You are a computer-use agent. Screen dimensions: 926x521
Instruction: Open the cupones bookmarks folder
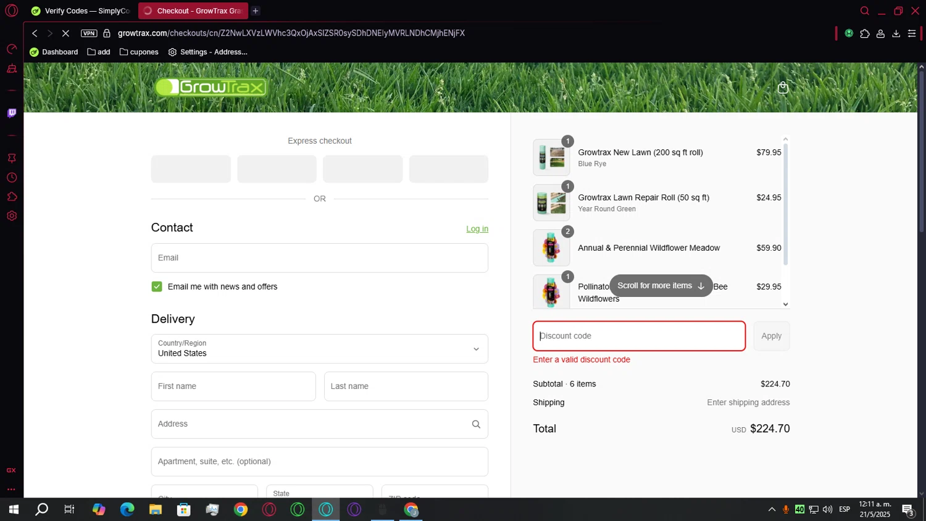(x=139, y=52)
